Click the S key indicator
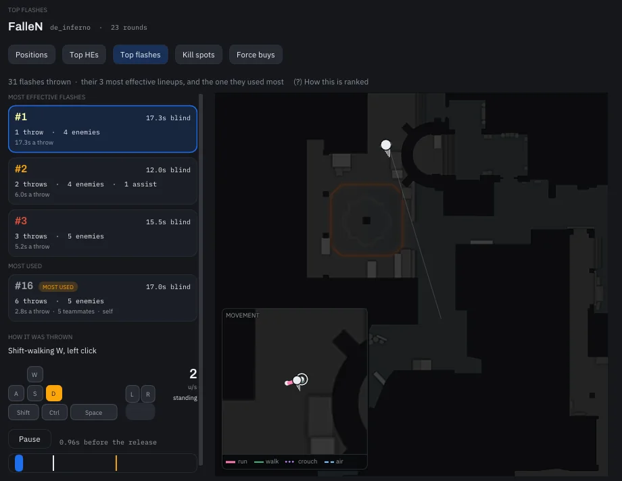Viewport: 622px width, 481px height. coord(35,393)
